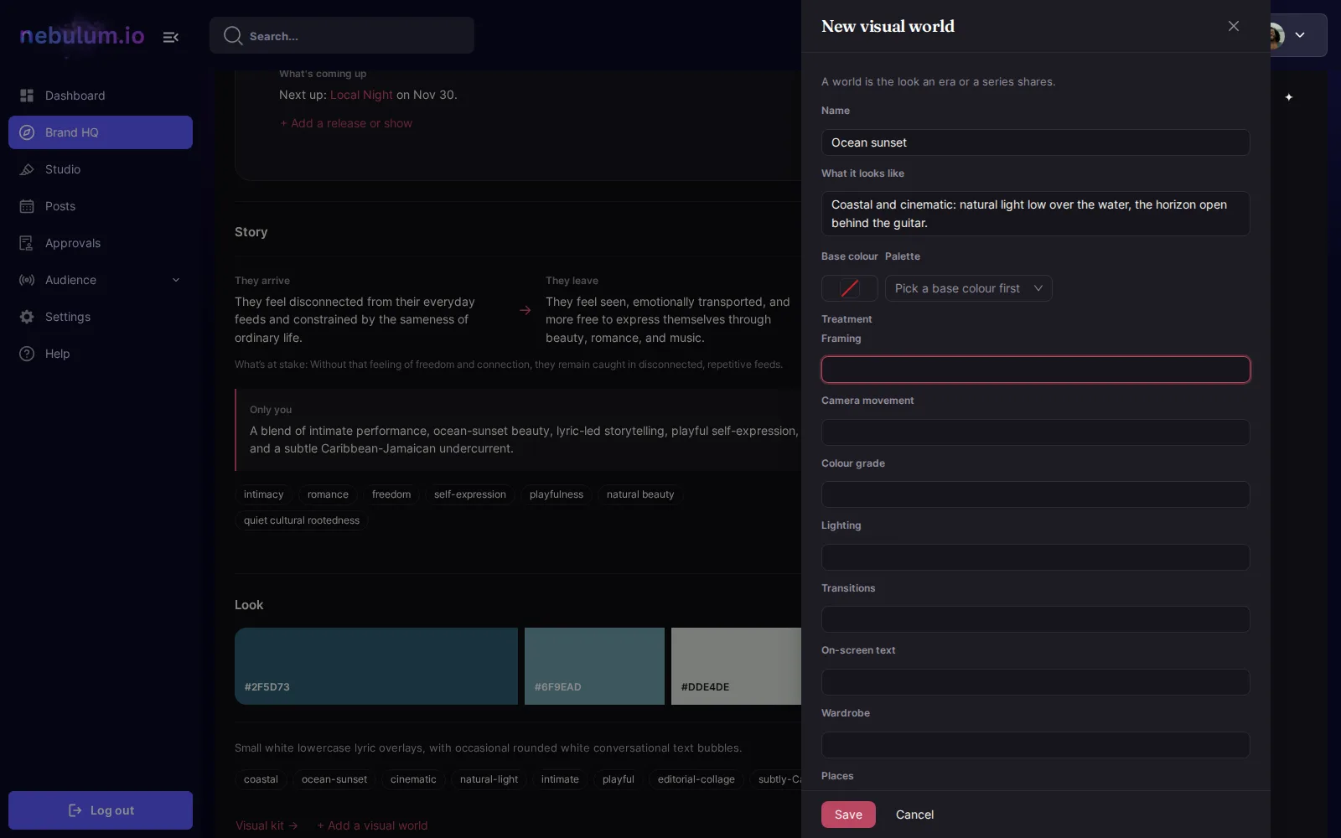Open the user profile dropdown arrow
The height and width of the screenshot is (838, 1341).
coord(1300,35)
